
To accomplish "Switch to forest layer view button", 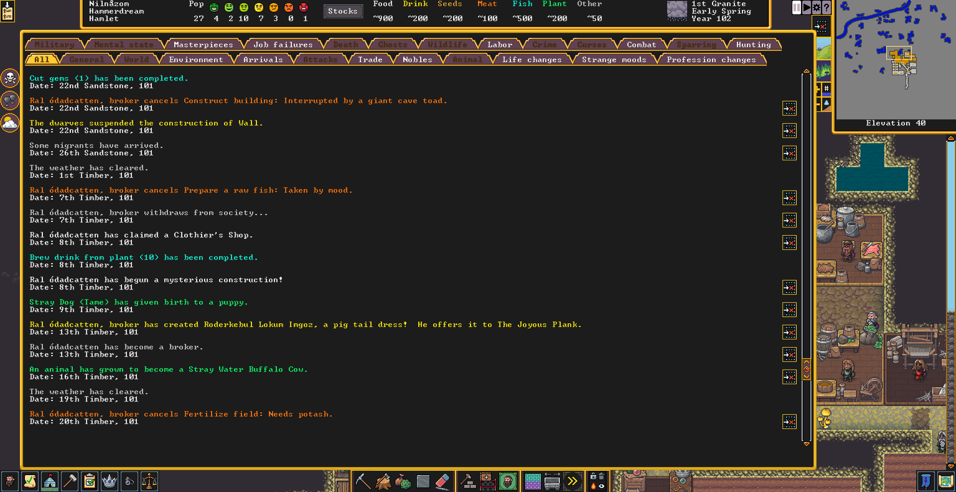I will (x=824, y=70).
